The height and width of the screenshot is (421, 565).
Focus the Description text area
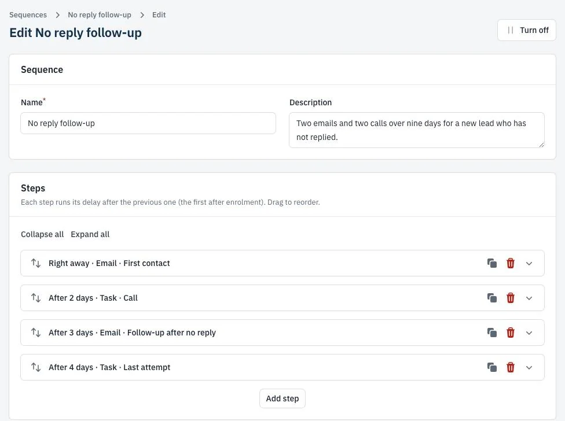coord(417,130)
